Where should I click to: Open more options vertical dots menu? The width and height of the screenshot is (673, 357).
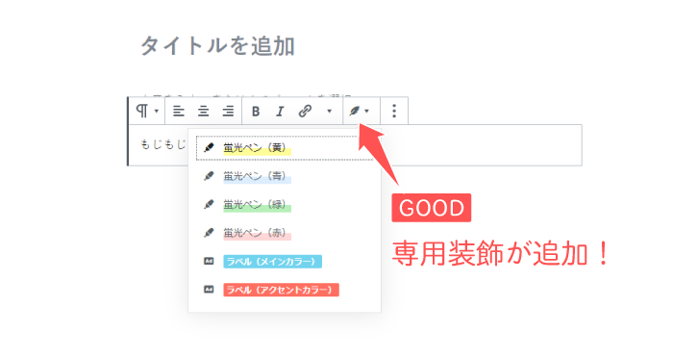[394, 111]
